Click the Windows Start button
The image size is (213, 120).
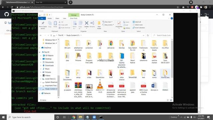tap(3, 117)
